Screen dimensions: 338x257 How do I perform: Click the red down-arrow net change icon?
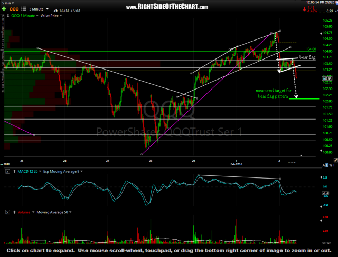point(304,9)
